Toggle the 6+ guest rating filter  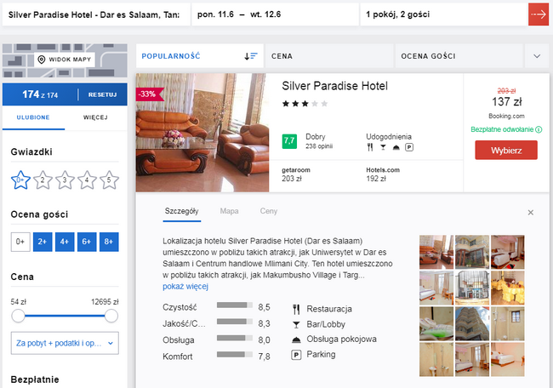coord(87,242)
